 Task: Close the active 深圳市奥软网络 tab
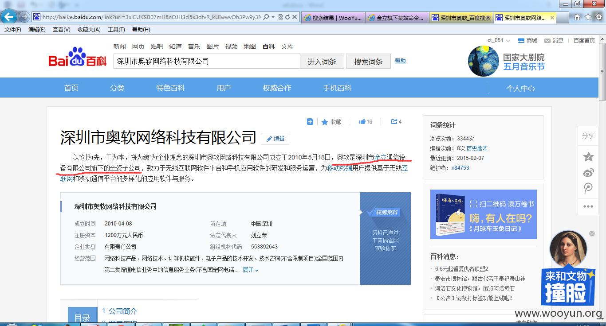[x=552, y=18]
